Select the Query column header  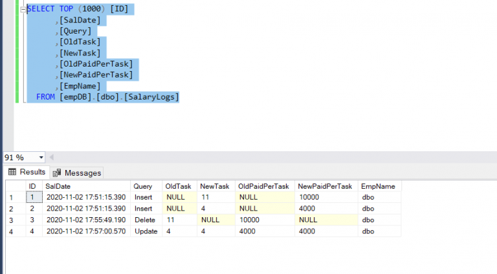pos(143,186)
